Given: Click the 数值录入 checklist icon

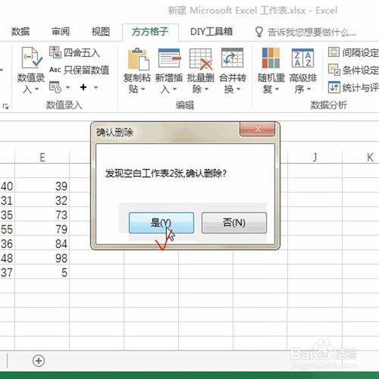Looking at the screenshot, I should [x=32, y=58].
